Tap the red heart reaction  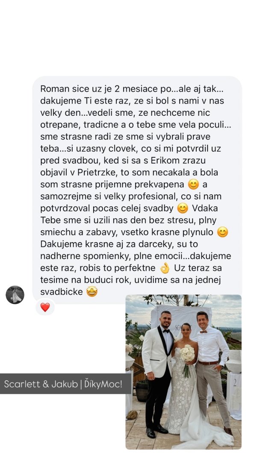point(45,307)
